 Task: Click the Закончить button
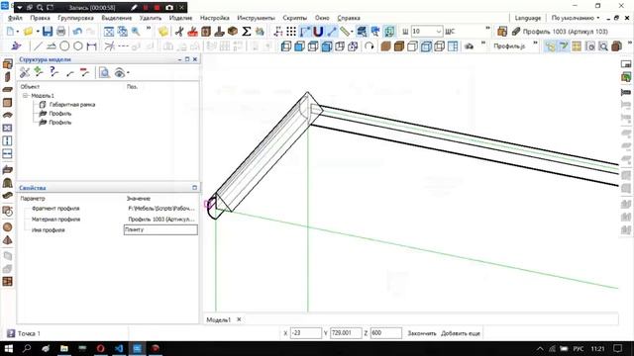coord(422,333)
